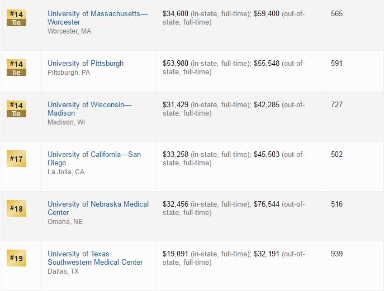Viewport: 384px width, 291px height.
Task: Click the #14 Tie badge for Pittsburgh
Action: 16,68
